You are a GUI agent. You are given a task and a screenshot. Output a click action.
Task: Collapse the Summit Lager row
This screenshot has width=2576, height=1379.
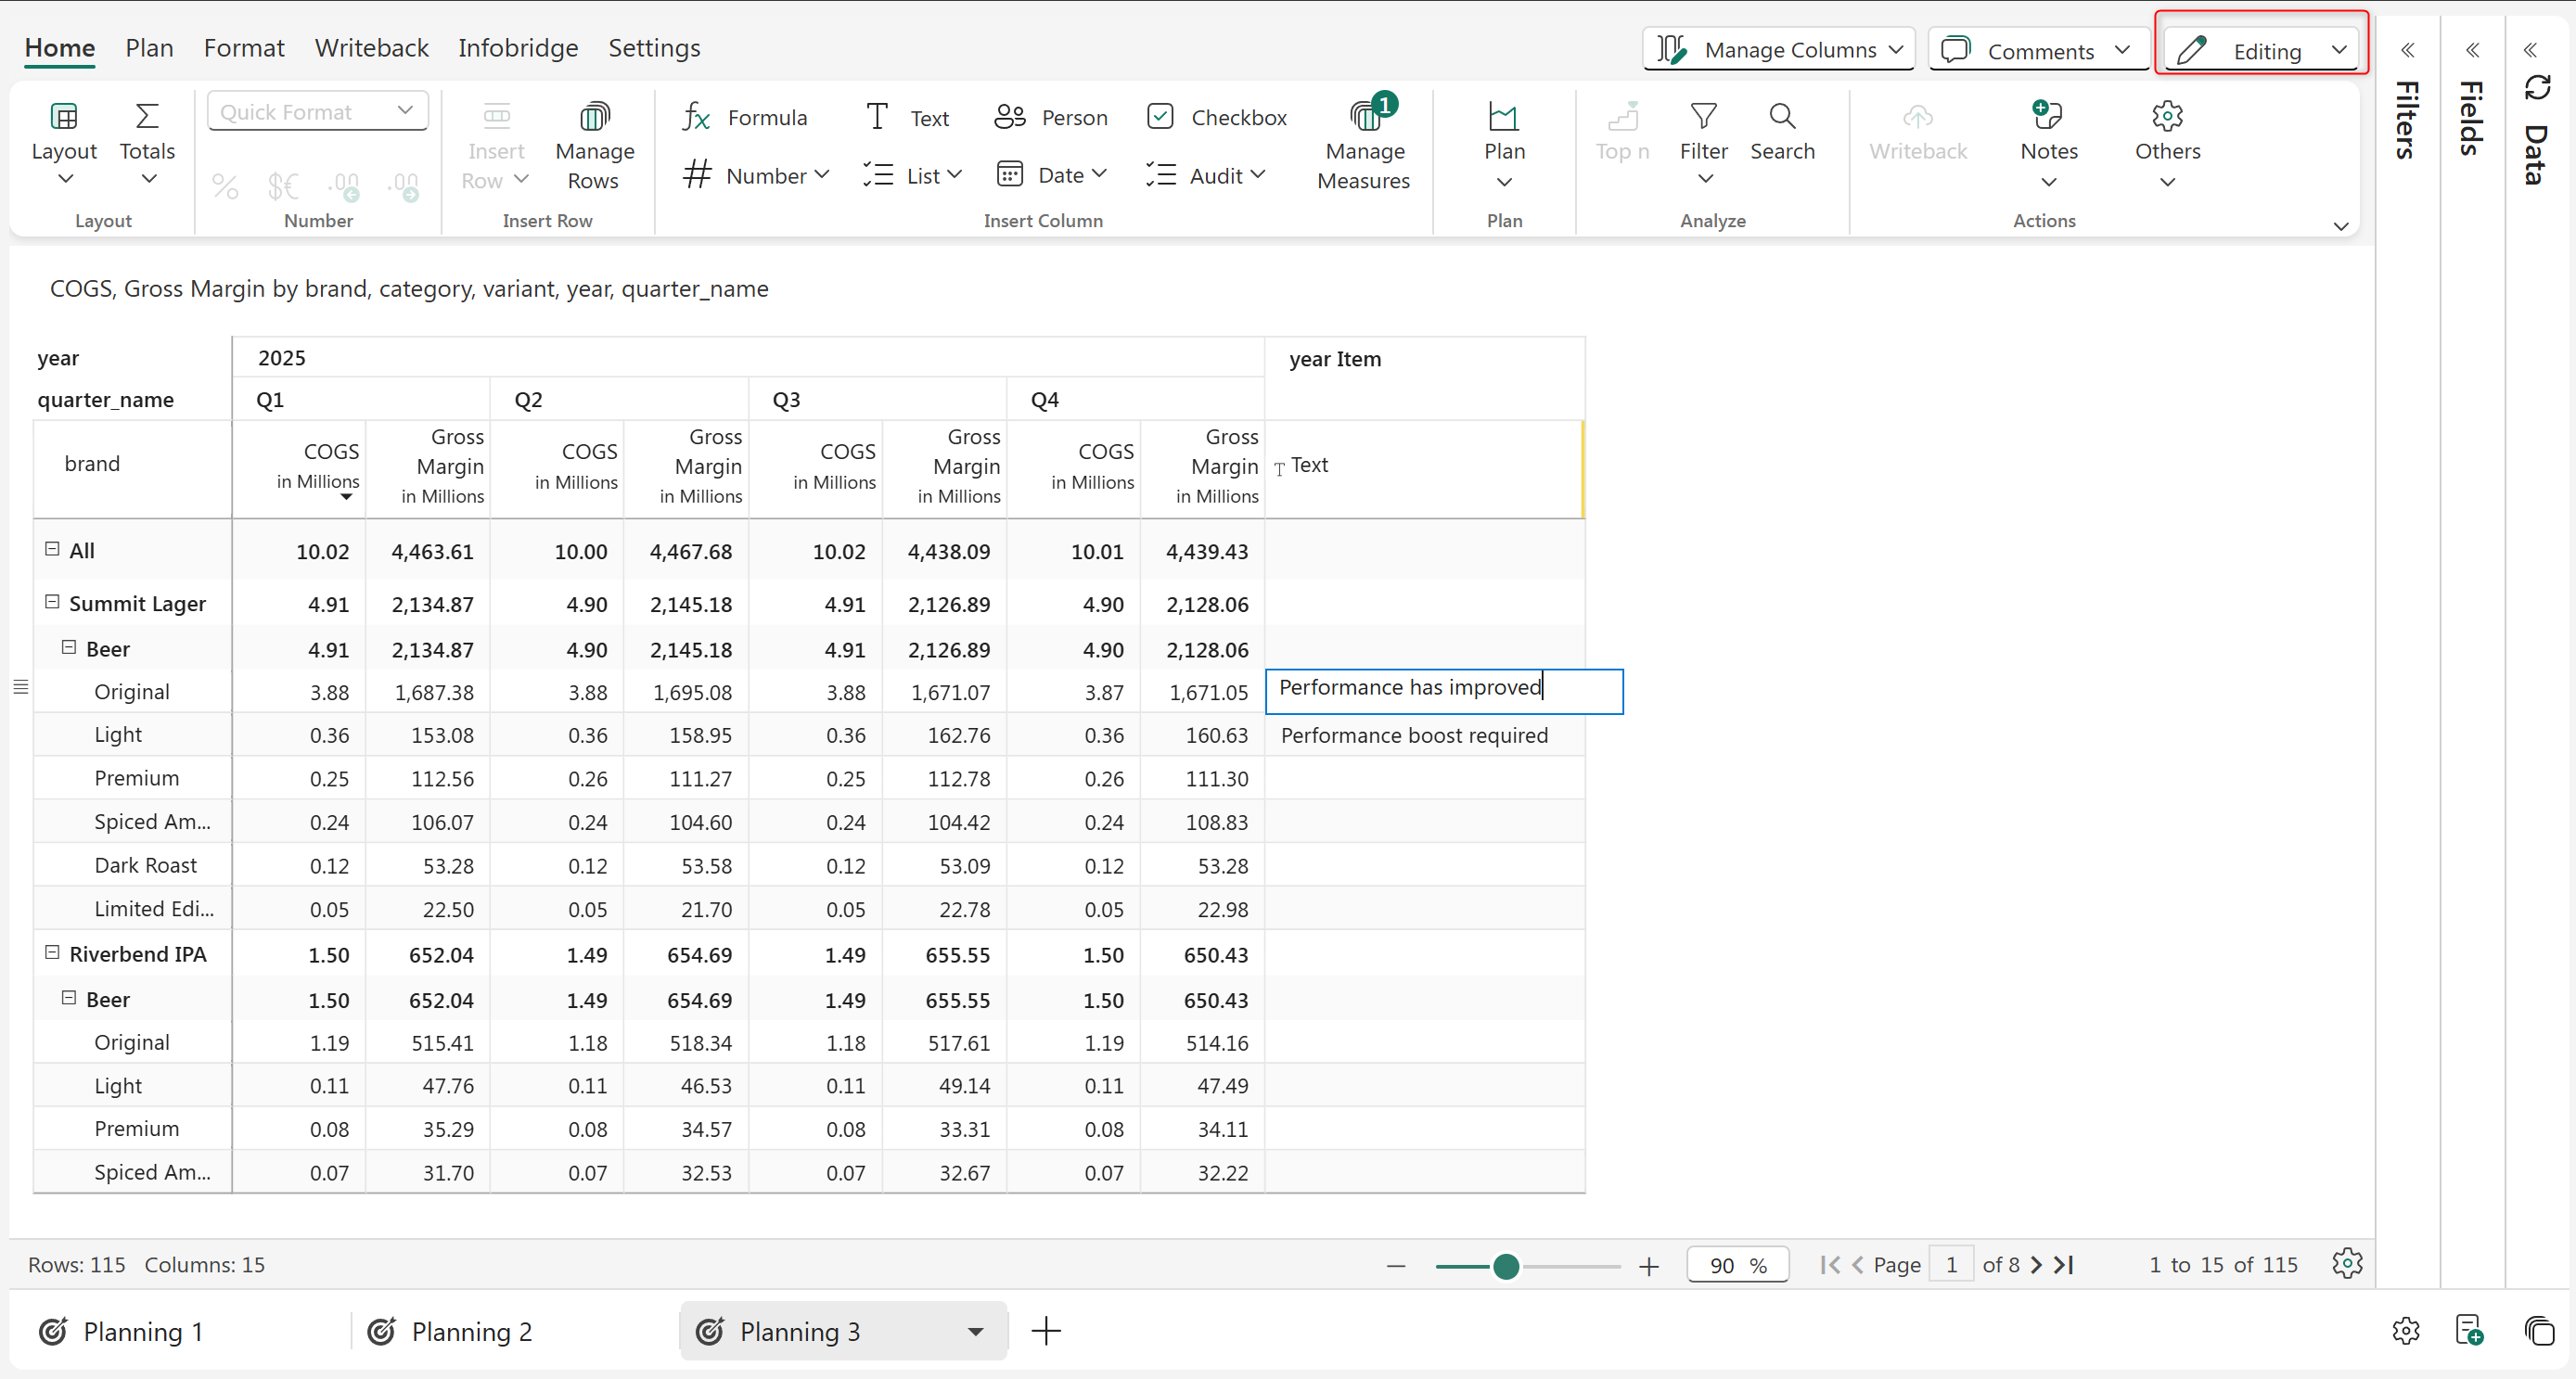click(53, 602)
